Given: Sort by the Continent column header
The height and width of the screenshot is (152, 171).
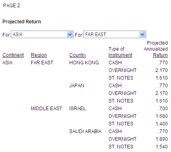Looking at the screenshot, I should [x=13, y=55].
